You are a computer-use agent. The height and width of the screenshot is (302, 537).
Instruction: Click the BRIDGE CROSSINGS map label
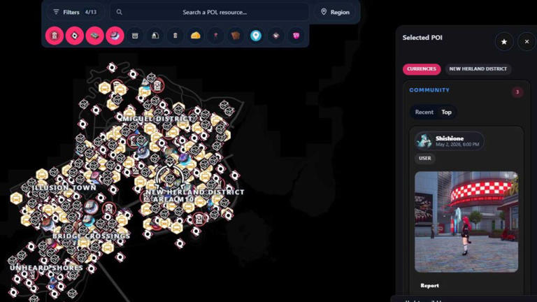tap(92, 236)
